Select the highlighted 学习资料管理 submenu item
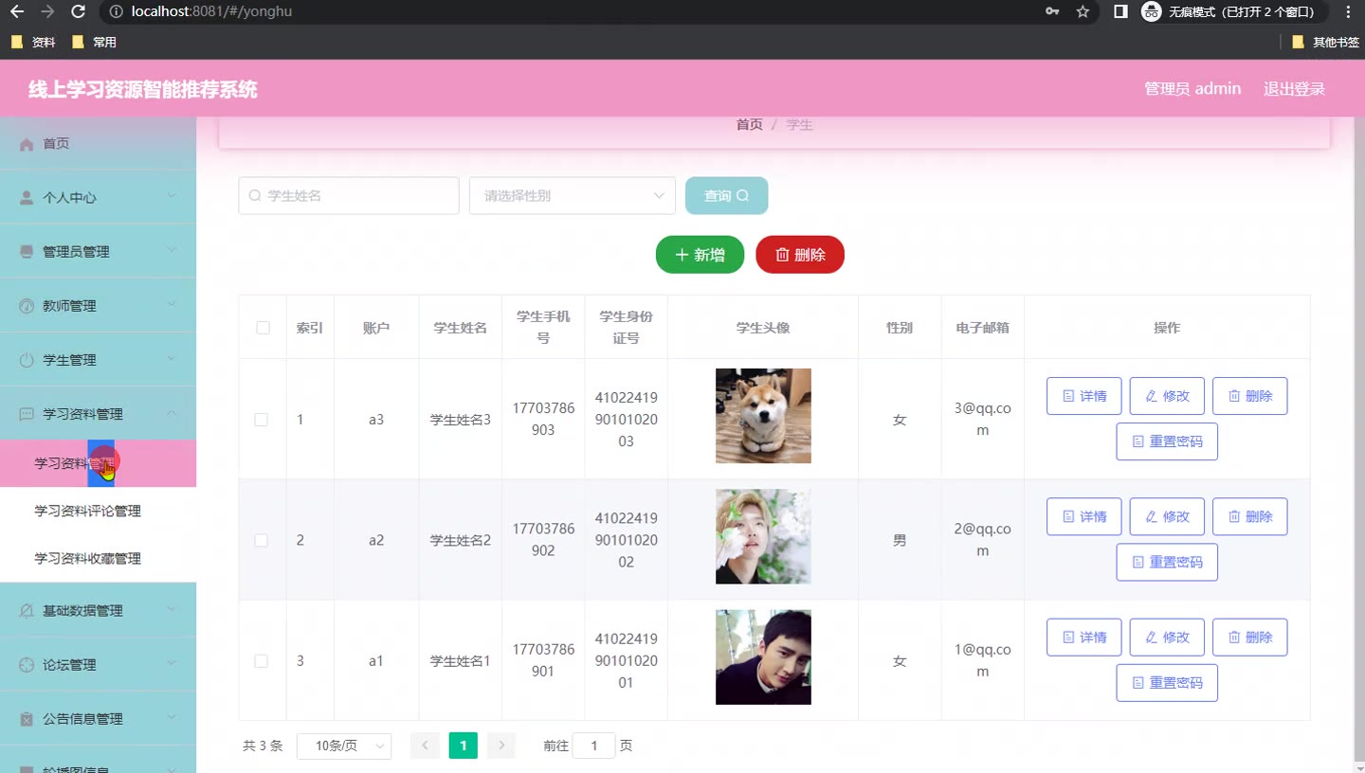 point(98,463)
